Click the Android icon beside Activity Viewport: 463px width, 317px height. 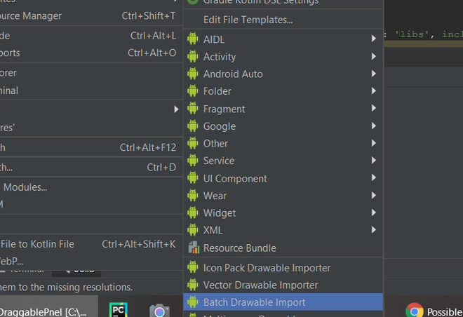[193, 57]
